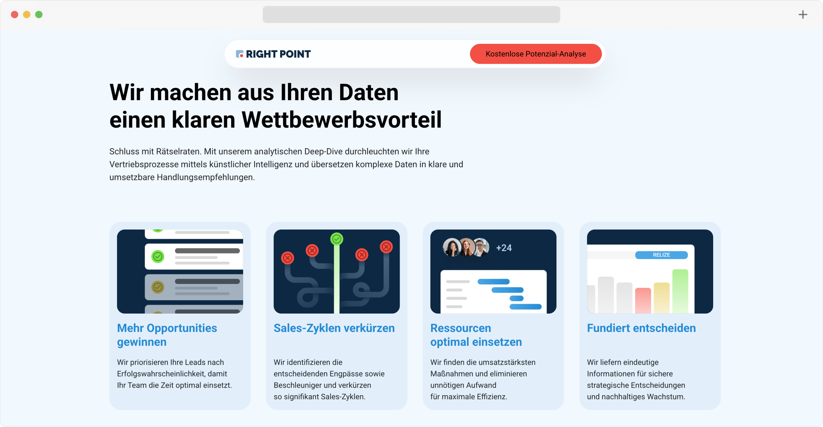Click the RELIZE label in the chart
Screen dimensions: 823x427
tap(661, 255)
